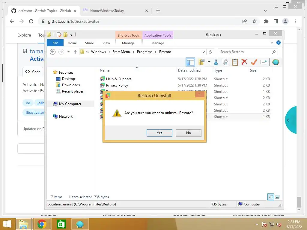This screenshot has width=307, height=230.
Task: Click No in Restoro Uninstall dialog
Action: click(188, 133)
